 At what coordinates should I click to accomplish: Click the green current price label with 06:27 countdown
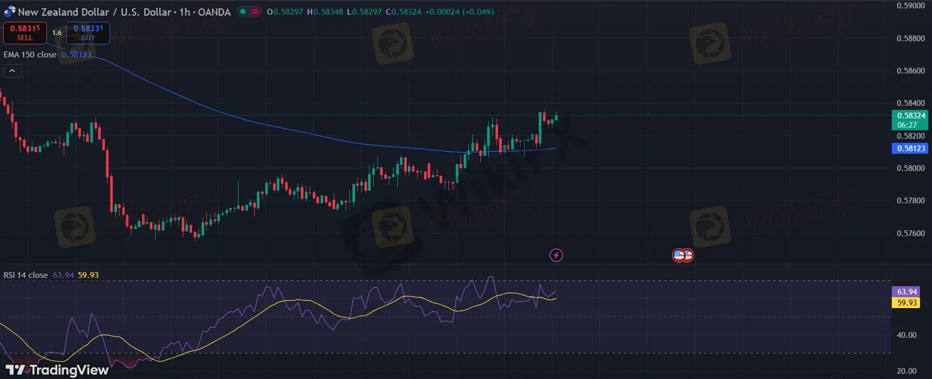pyautogui.click(x=911, y=120)
